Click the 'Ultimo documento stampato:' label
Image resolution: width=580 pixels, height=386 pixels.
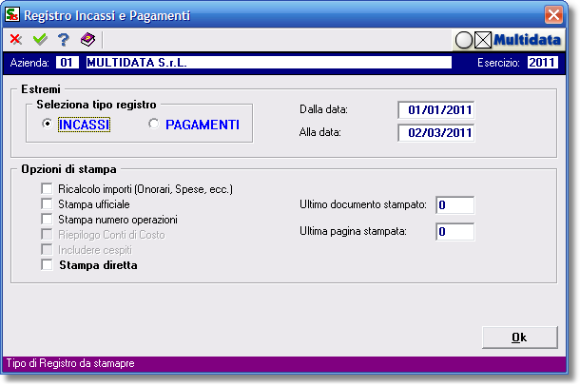pos(363,204)
